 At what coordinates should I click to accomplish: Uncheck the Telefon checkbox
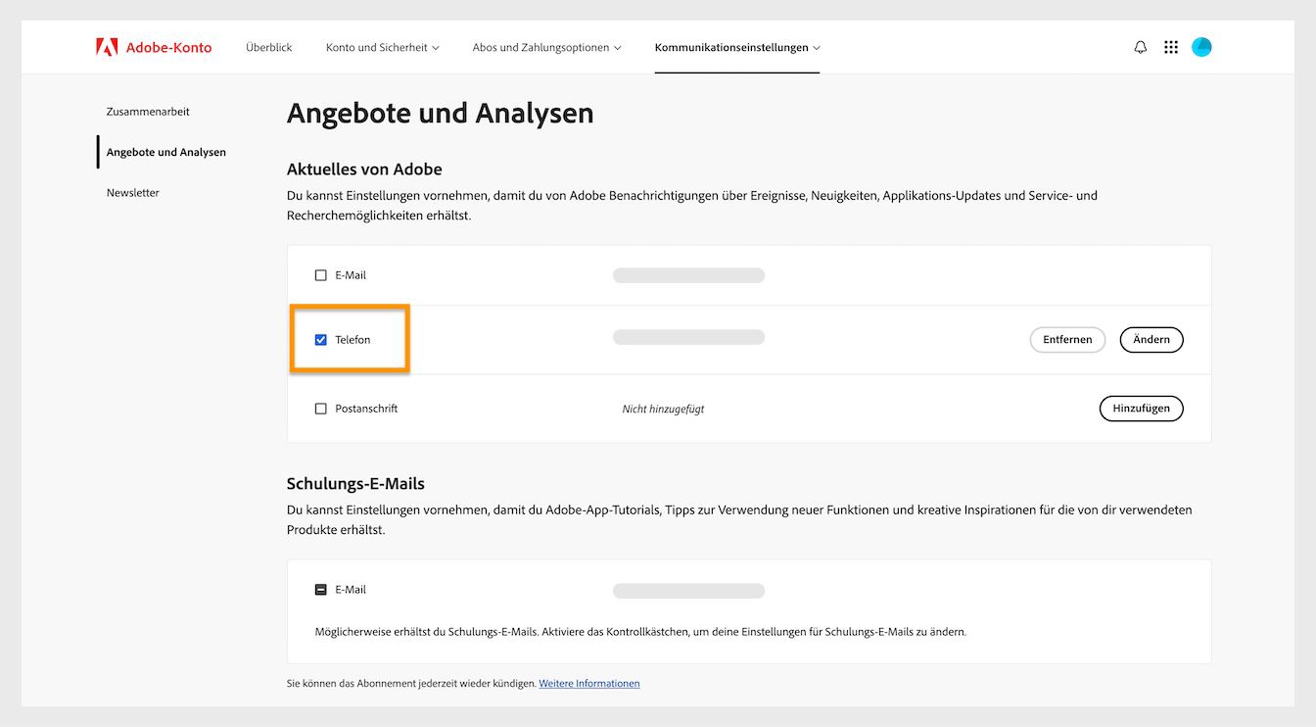coord(320,340)
